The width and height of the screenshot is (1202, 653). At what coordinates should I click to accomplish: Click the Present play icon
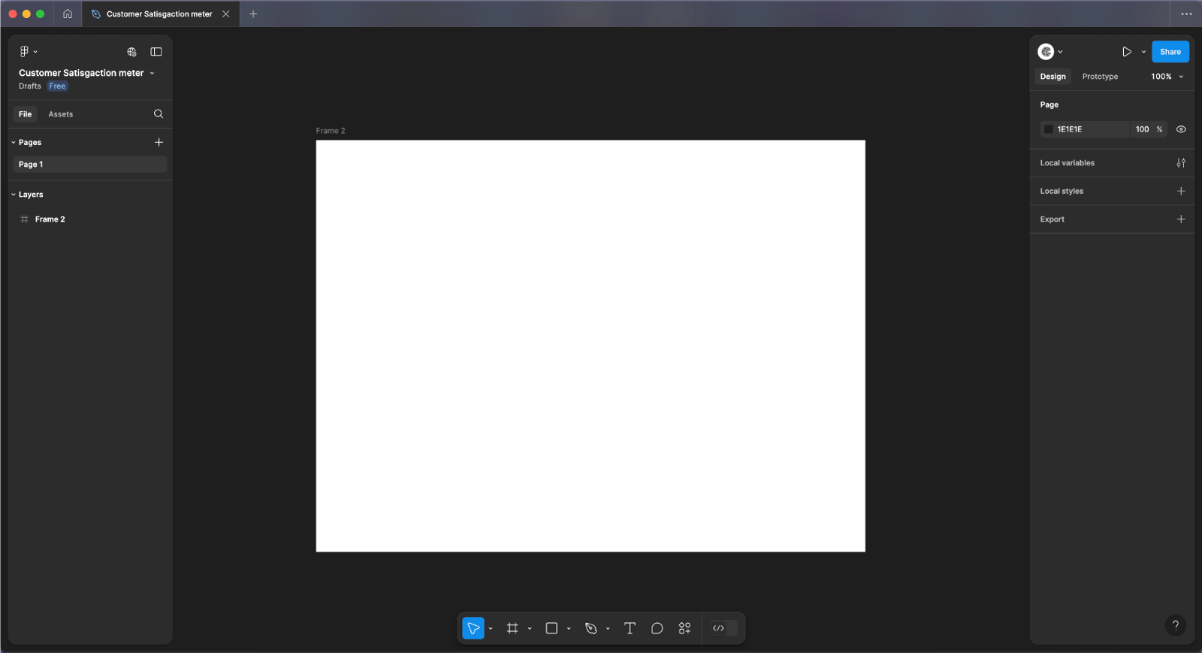pos(1126,52)
